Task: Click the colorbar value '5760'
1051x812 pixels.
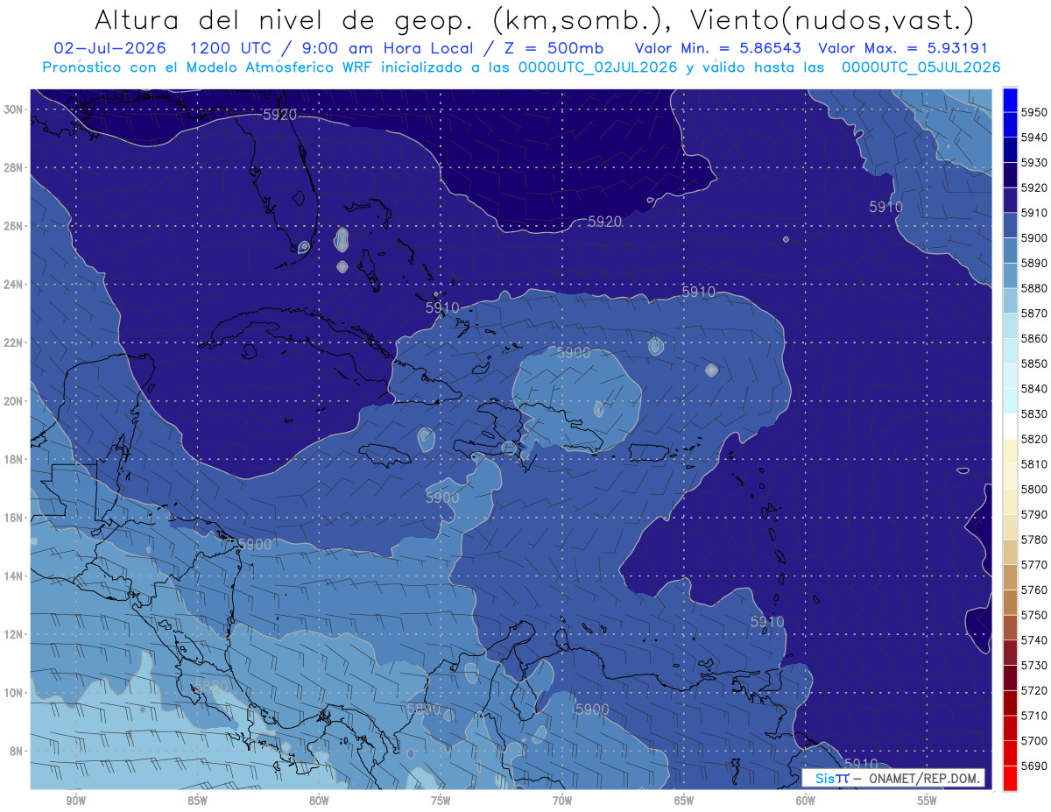Action: [x=1034, y=590]
